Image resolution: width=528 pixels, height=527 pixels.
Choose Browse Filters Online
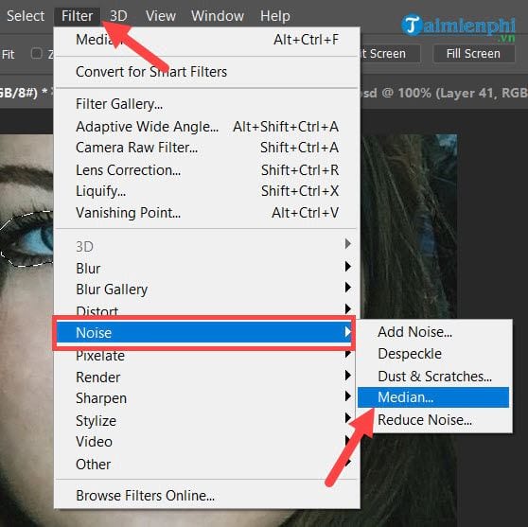[207, 496]
